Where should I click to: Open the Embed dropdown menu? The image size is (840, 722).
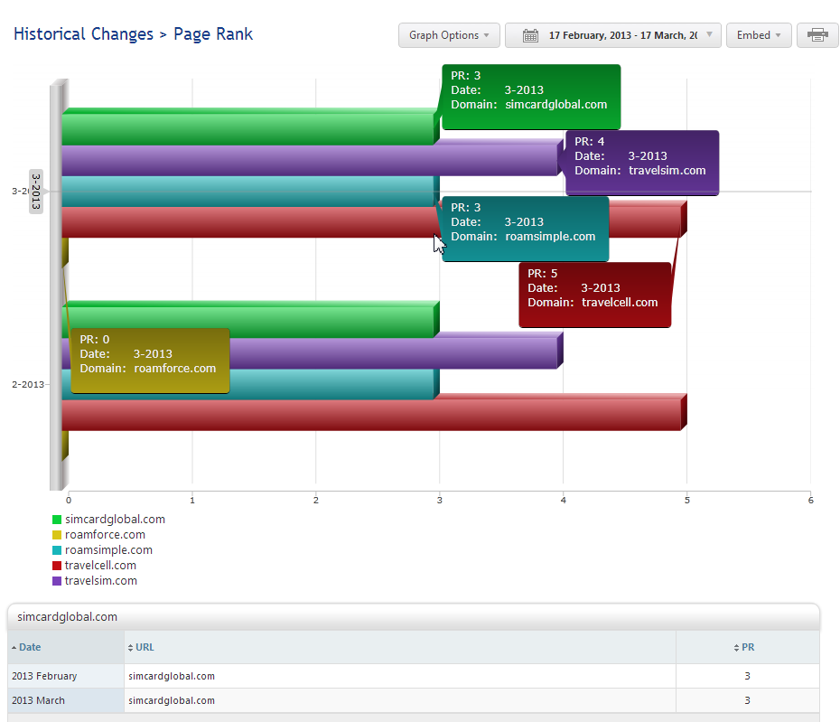tap(759, 35)
